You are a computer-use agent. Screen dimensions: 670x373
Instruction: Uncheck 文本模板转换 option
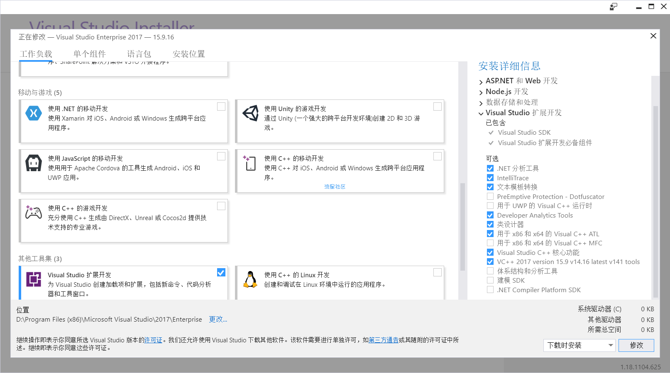(x=490, y=187)
